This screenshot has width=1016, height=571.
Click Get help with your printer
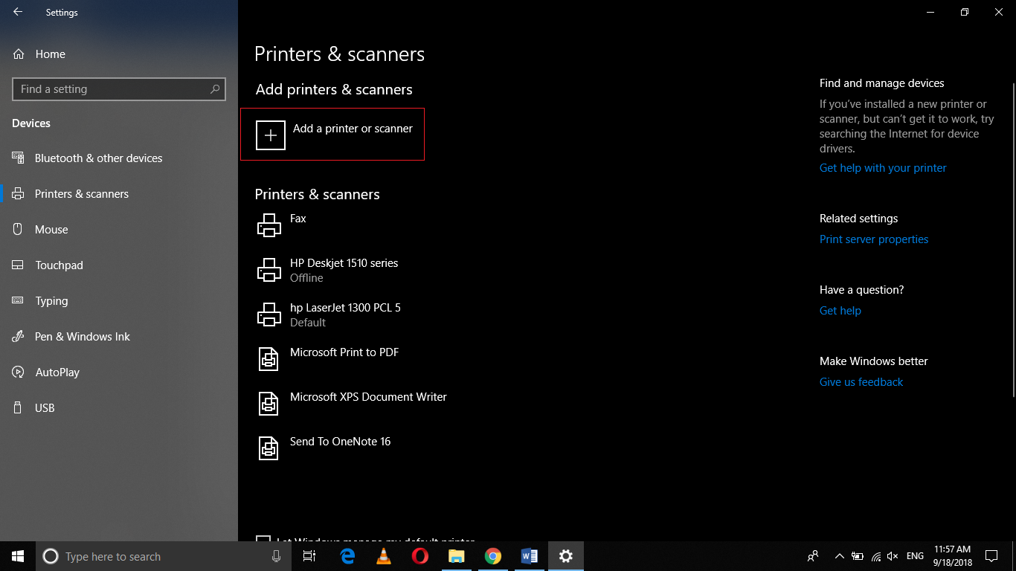coord(882,167)
